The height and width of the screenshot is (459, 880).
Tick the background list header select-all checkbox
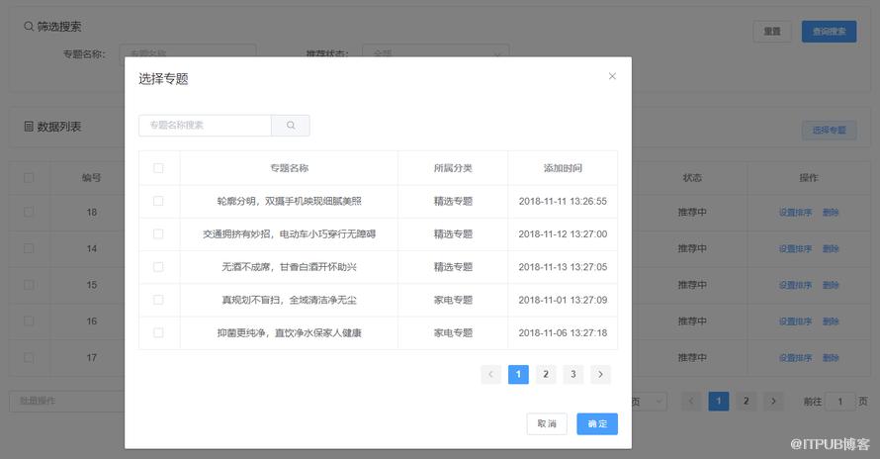tap(29, 177)
